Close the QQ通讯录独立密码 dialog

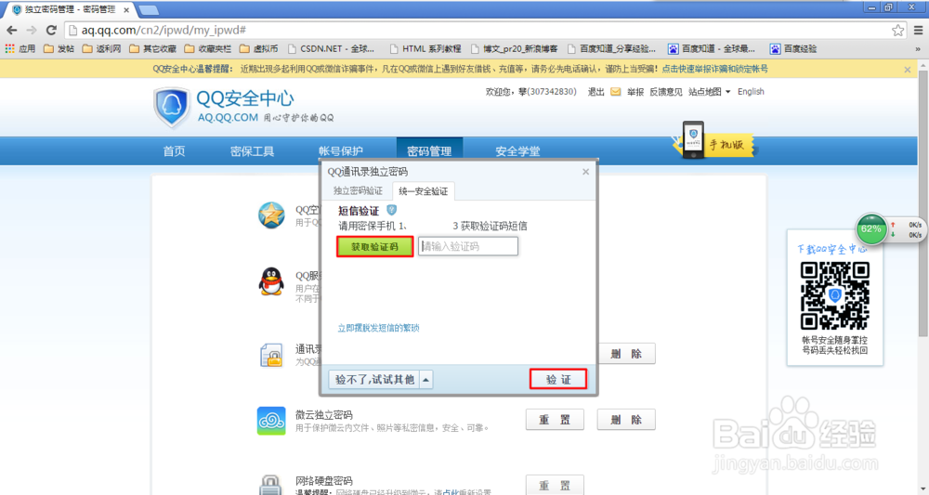[585, 172]
